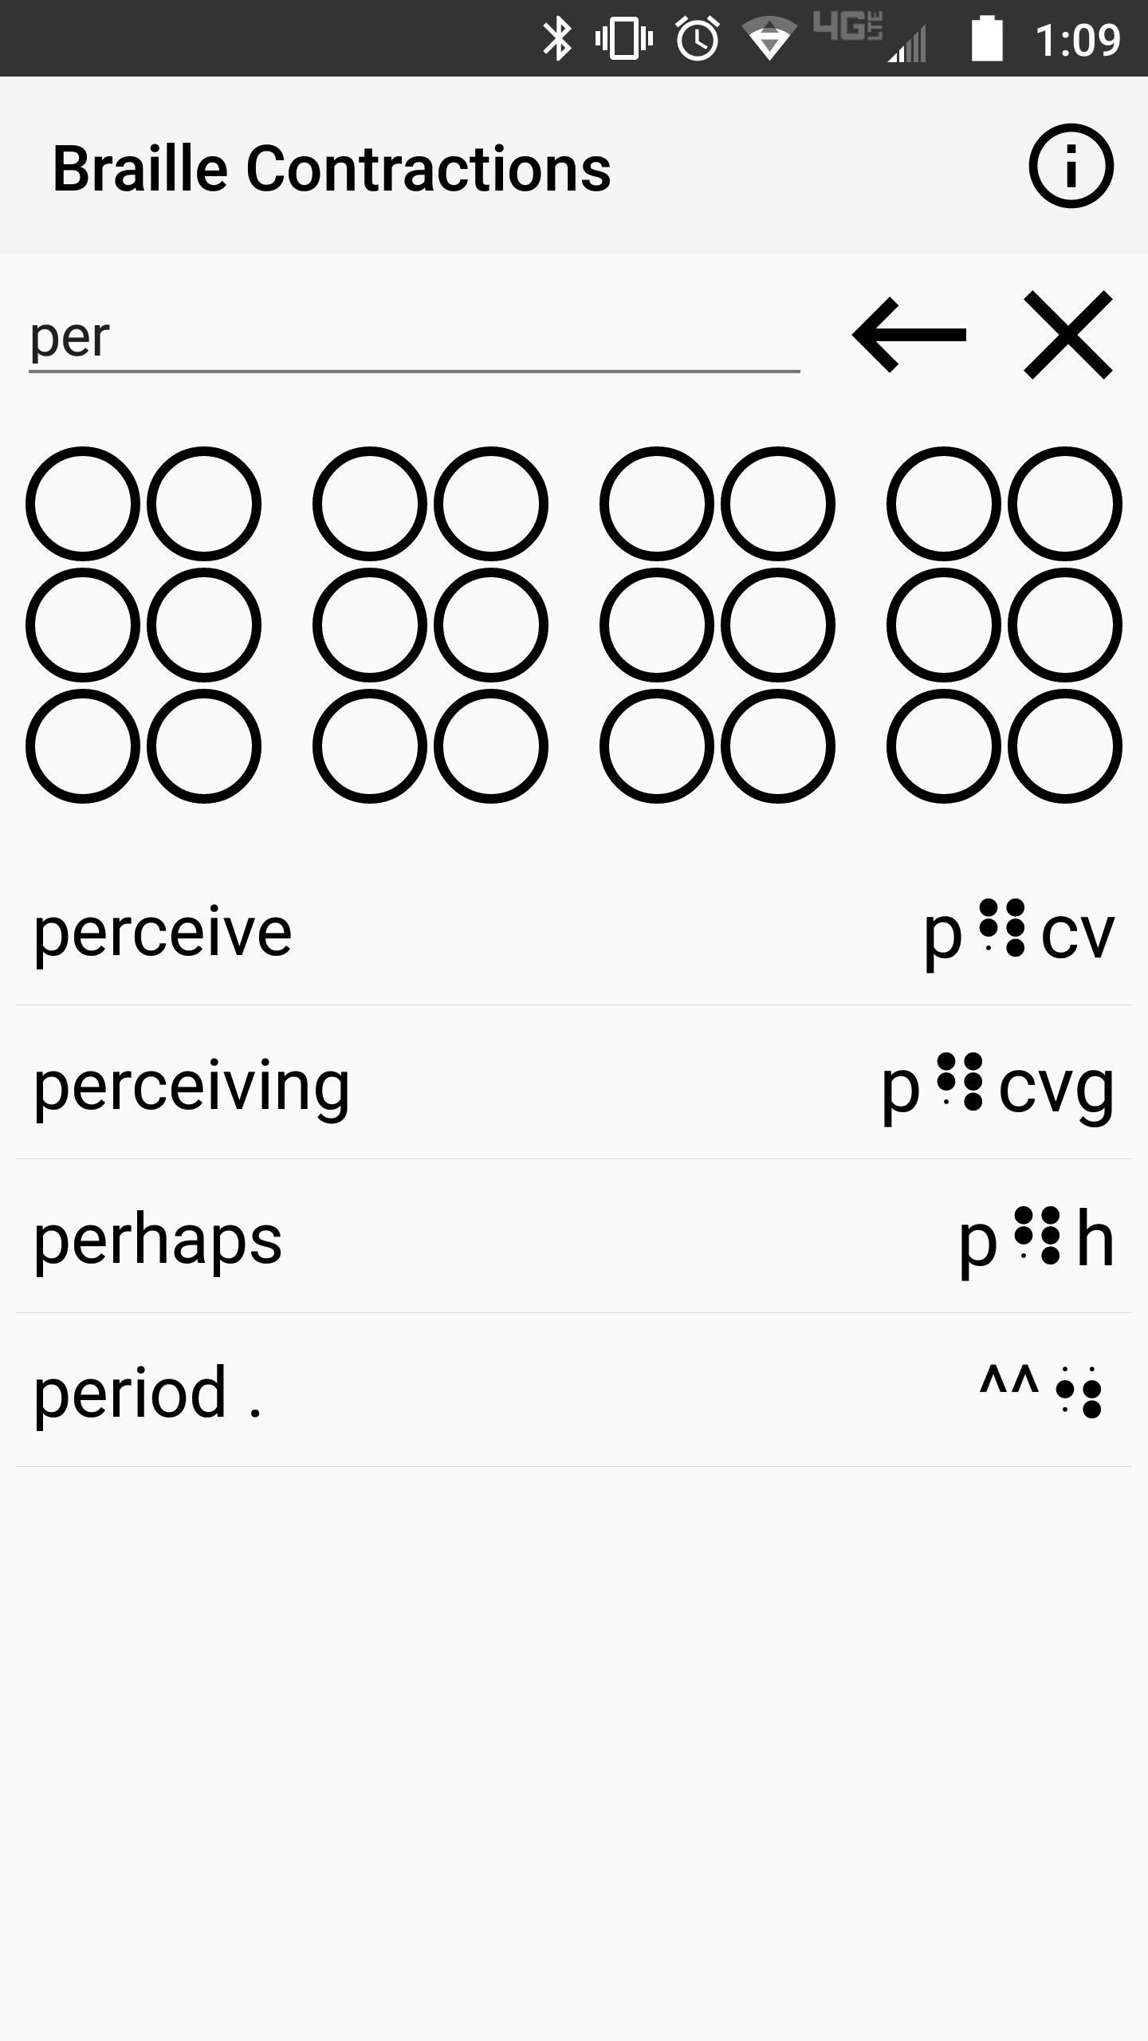This screenshot has width=1148, height=2041.
Task: Toggle top-left dot of third braille cell
Action: click(657, 504)
